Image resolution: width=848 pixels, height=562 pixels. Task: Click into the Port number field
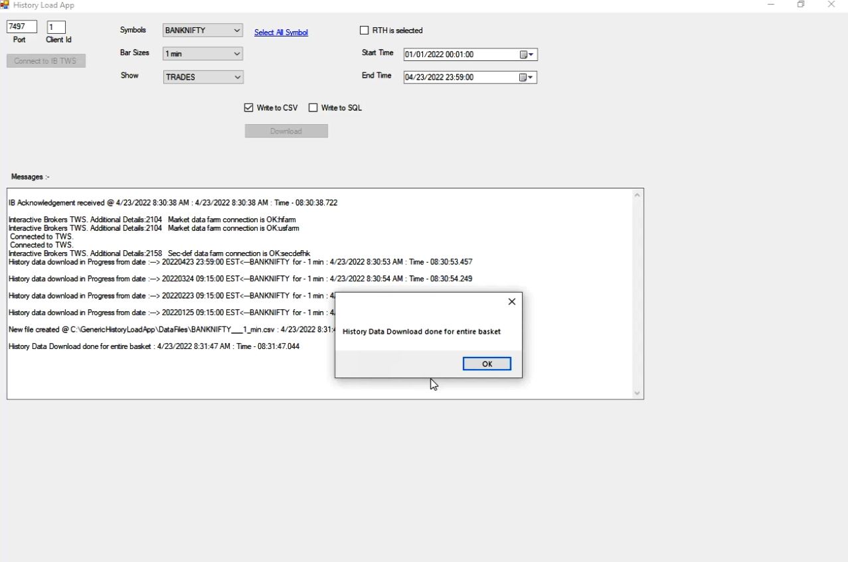21,27
